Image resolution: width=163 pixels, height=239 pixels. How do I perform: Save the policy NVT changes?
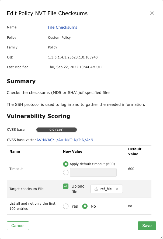(x=147, y=226)
